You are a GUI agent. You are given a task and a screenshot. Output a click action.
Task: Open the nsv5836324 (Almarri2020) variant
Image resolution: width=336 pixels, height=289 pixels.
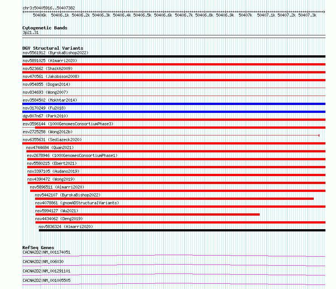coord(66,227)
